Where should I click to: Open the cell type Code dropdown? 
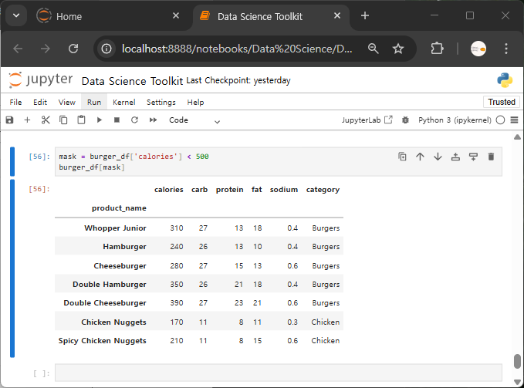194,120
